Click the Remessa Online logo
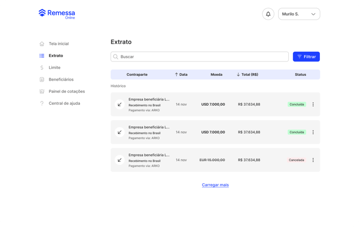The height and width of the screenshot is (227, 359). [57, 14]
